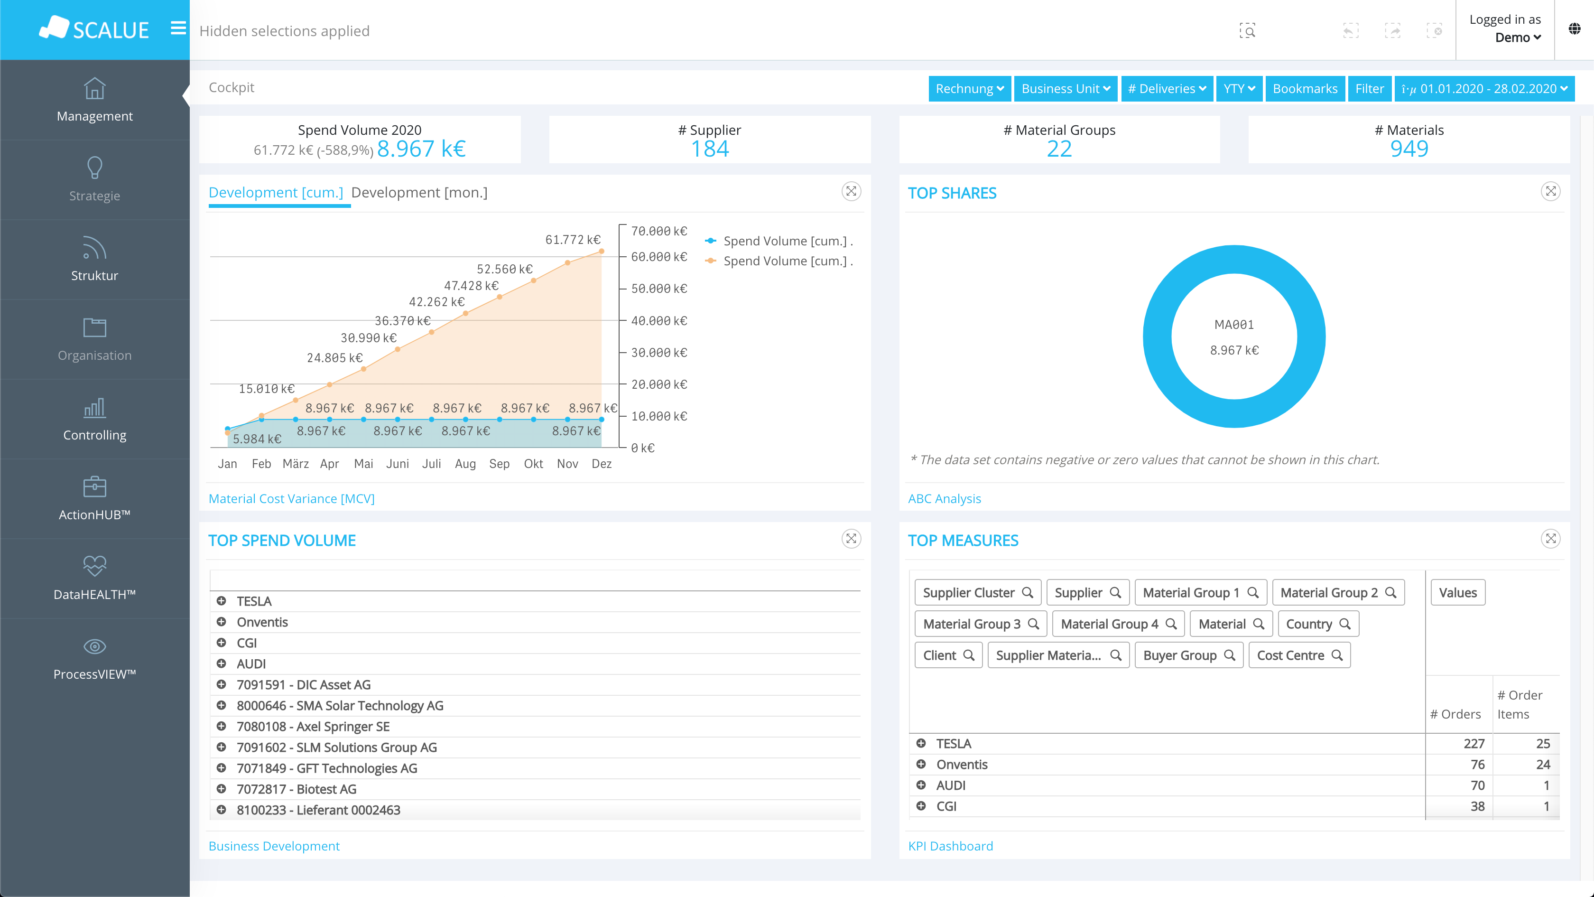The image size is (1594, 897).
Task: Open Business Development link
Action: pyautogui.click(x=274, y=846)
